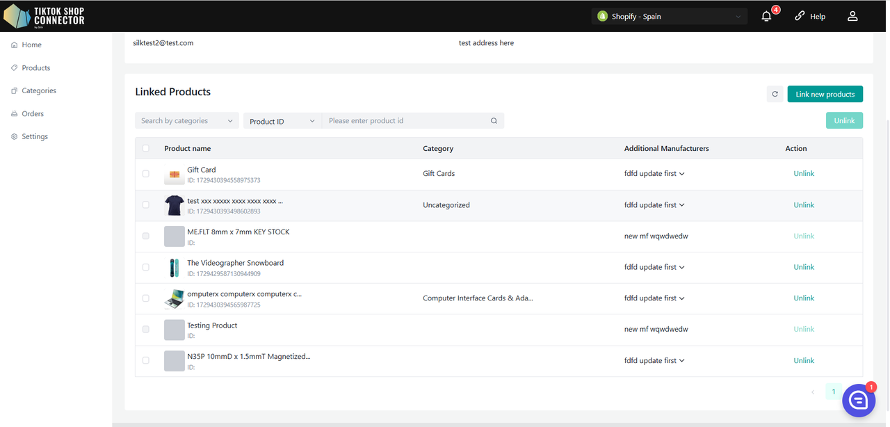Unlink the Gift Card product
The width and height of the screenshot is (890, 427).
803,174
